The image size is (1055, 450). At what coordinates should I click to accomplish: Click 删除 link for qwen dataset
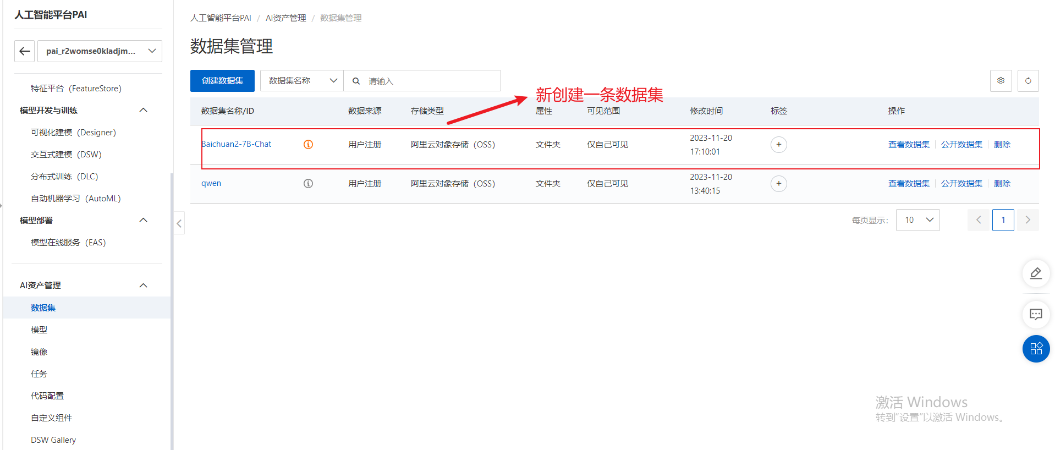1002,184
